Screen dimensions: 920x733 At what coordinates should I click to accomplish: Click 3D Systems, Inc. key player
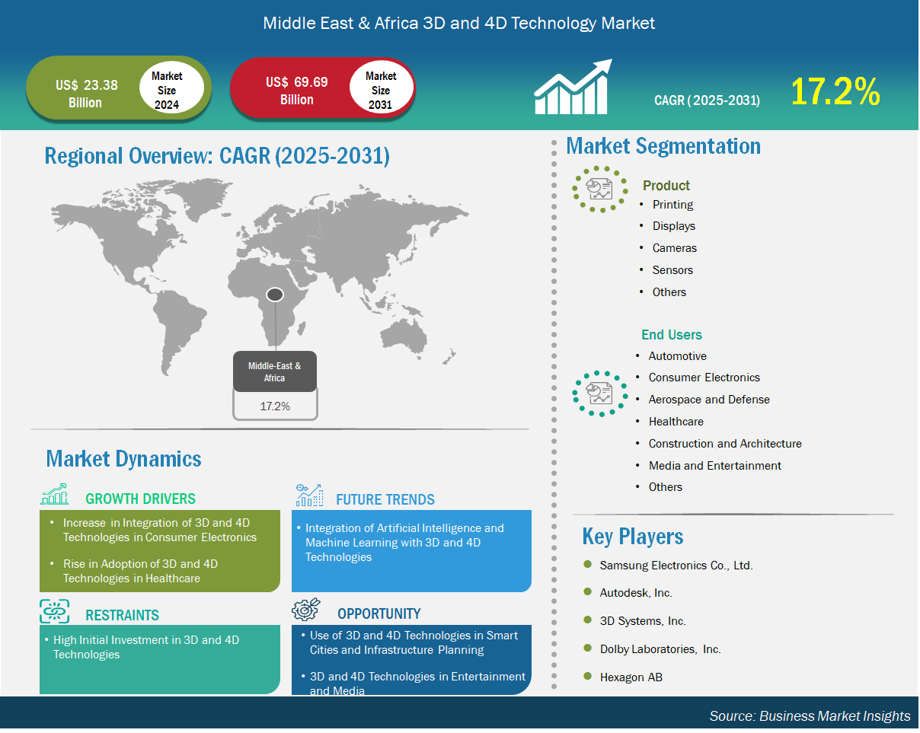click(643, 621)
